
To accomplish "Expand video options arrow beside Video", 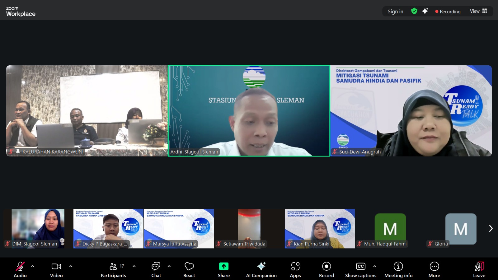I will (71, 266).
